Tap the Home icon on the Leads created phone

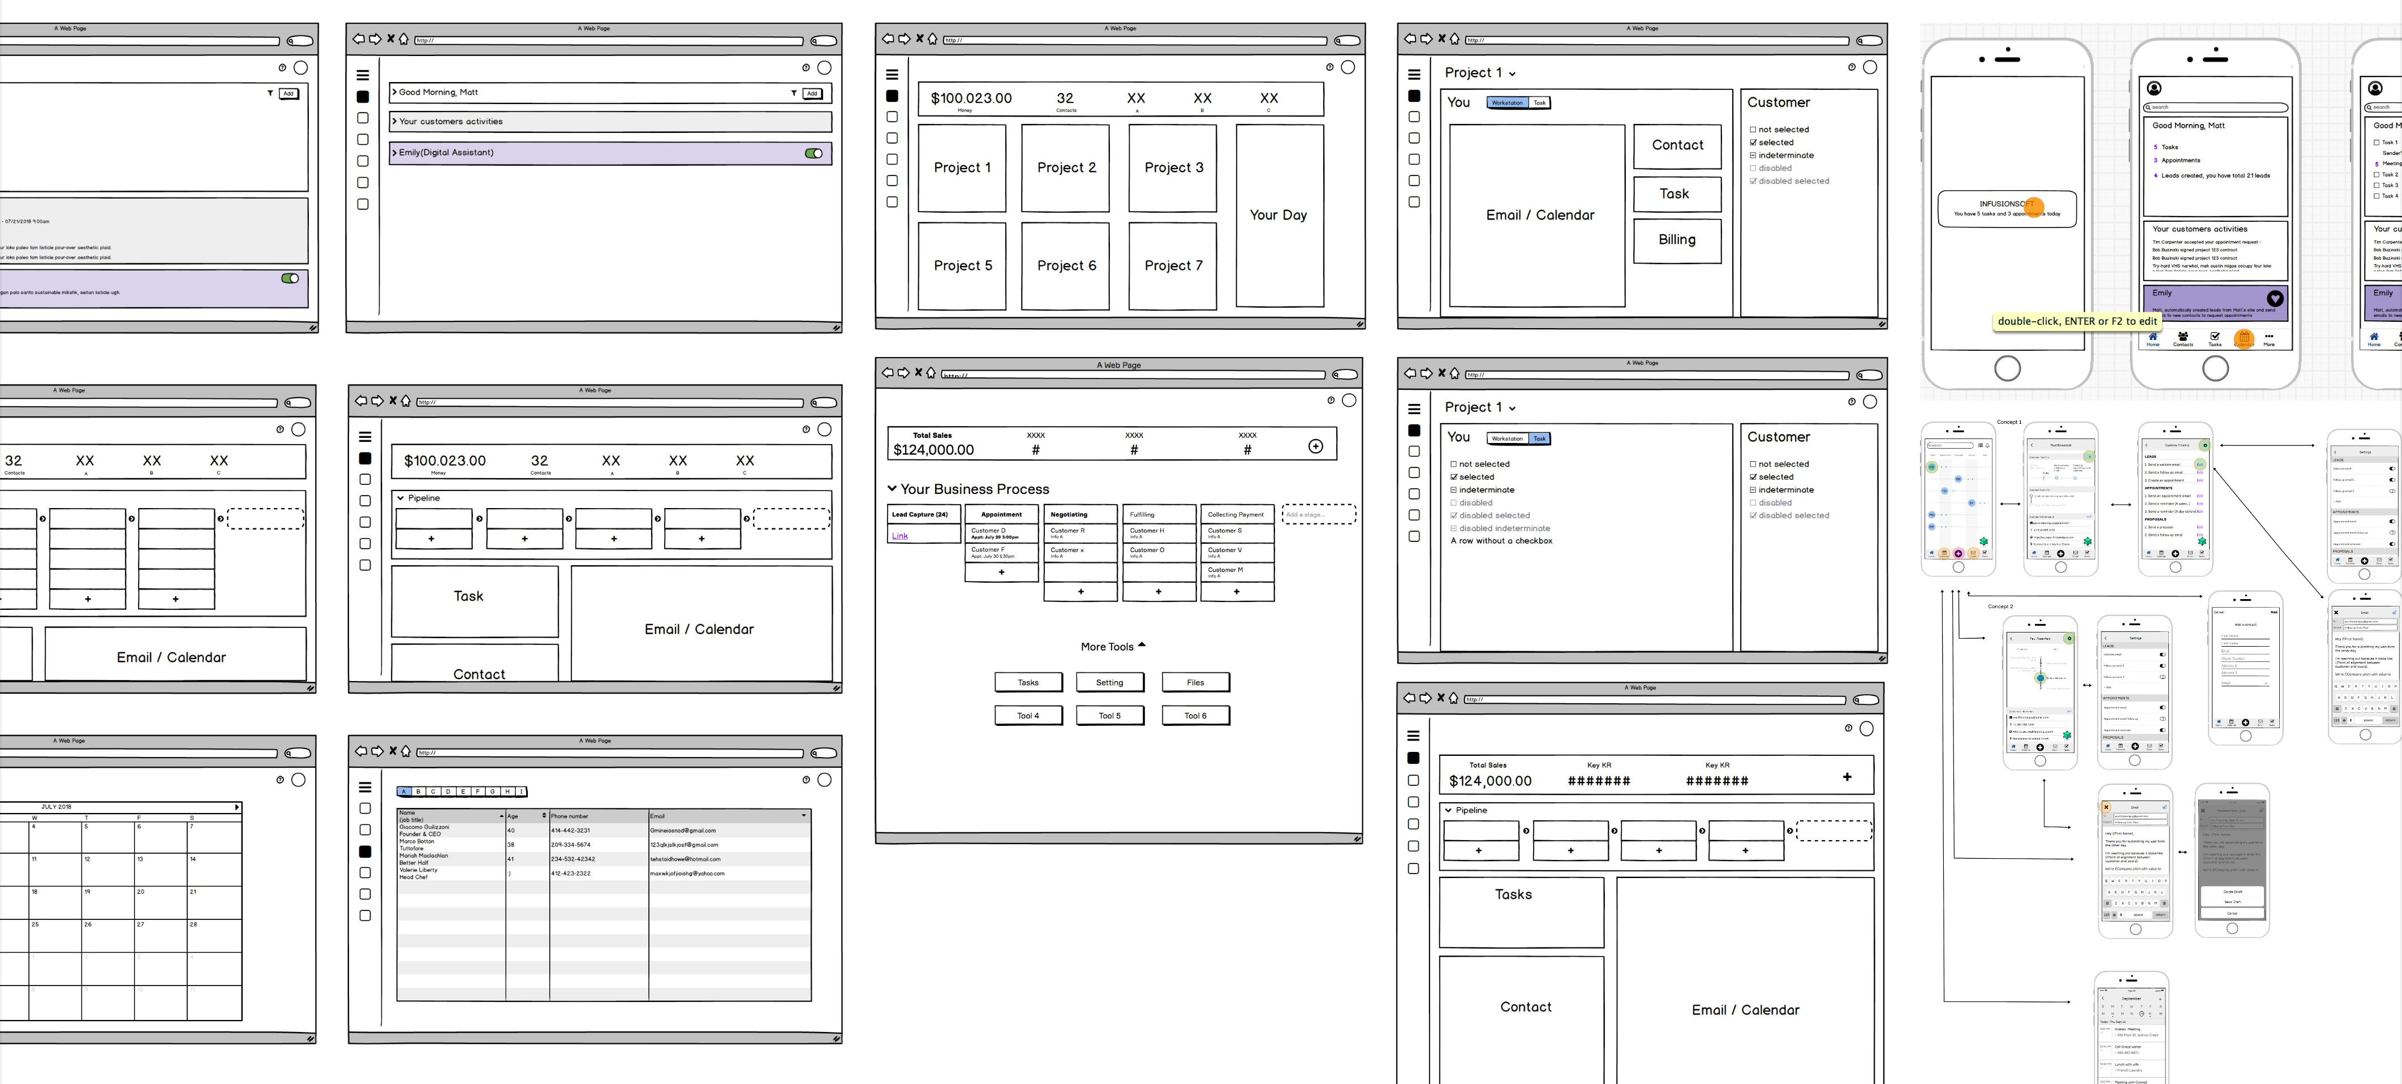(2153, 338)
